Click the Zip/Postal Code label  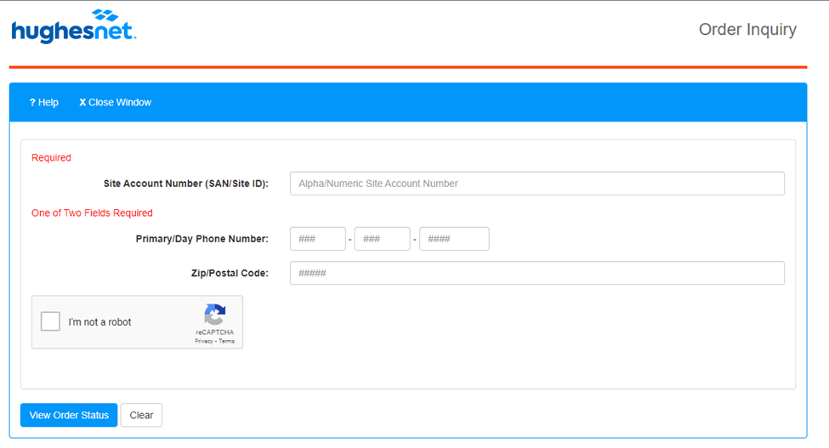click(230, 273)
